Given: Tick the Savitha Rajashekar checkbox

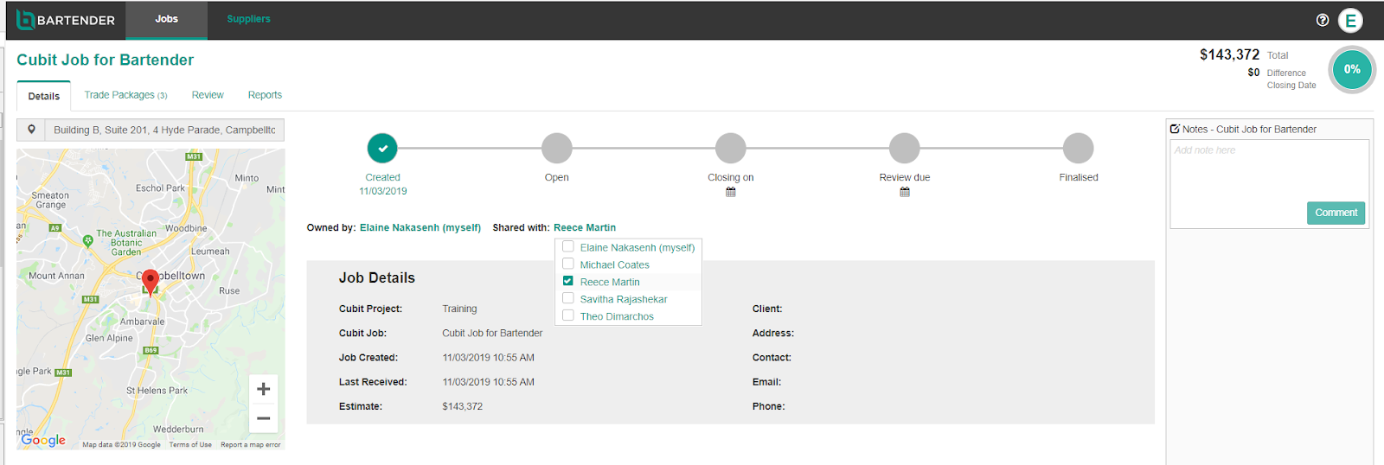Looking at the screenshot, I should 568,298.
